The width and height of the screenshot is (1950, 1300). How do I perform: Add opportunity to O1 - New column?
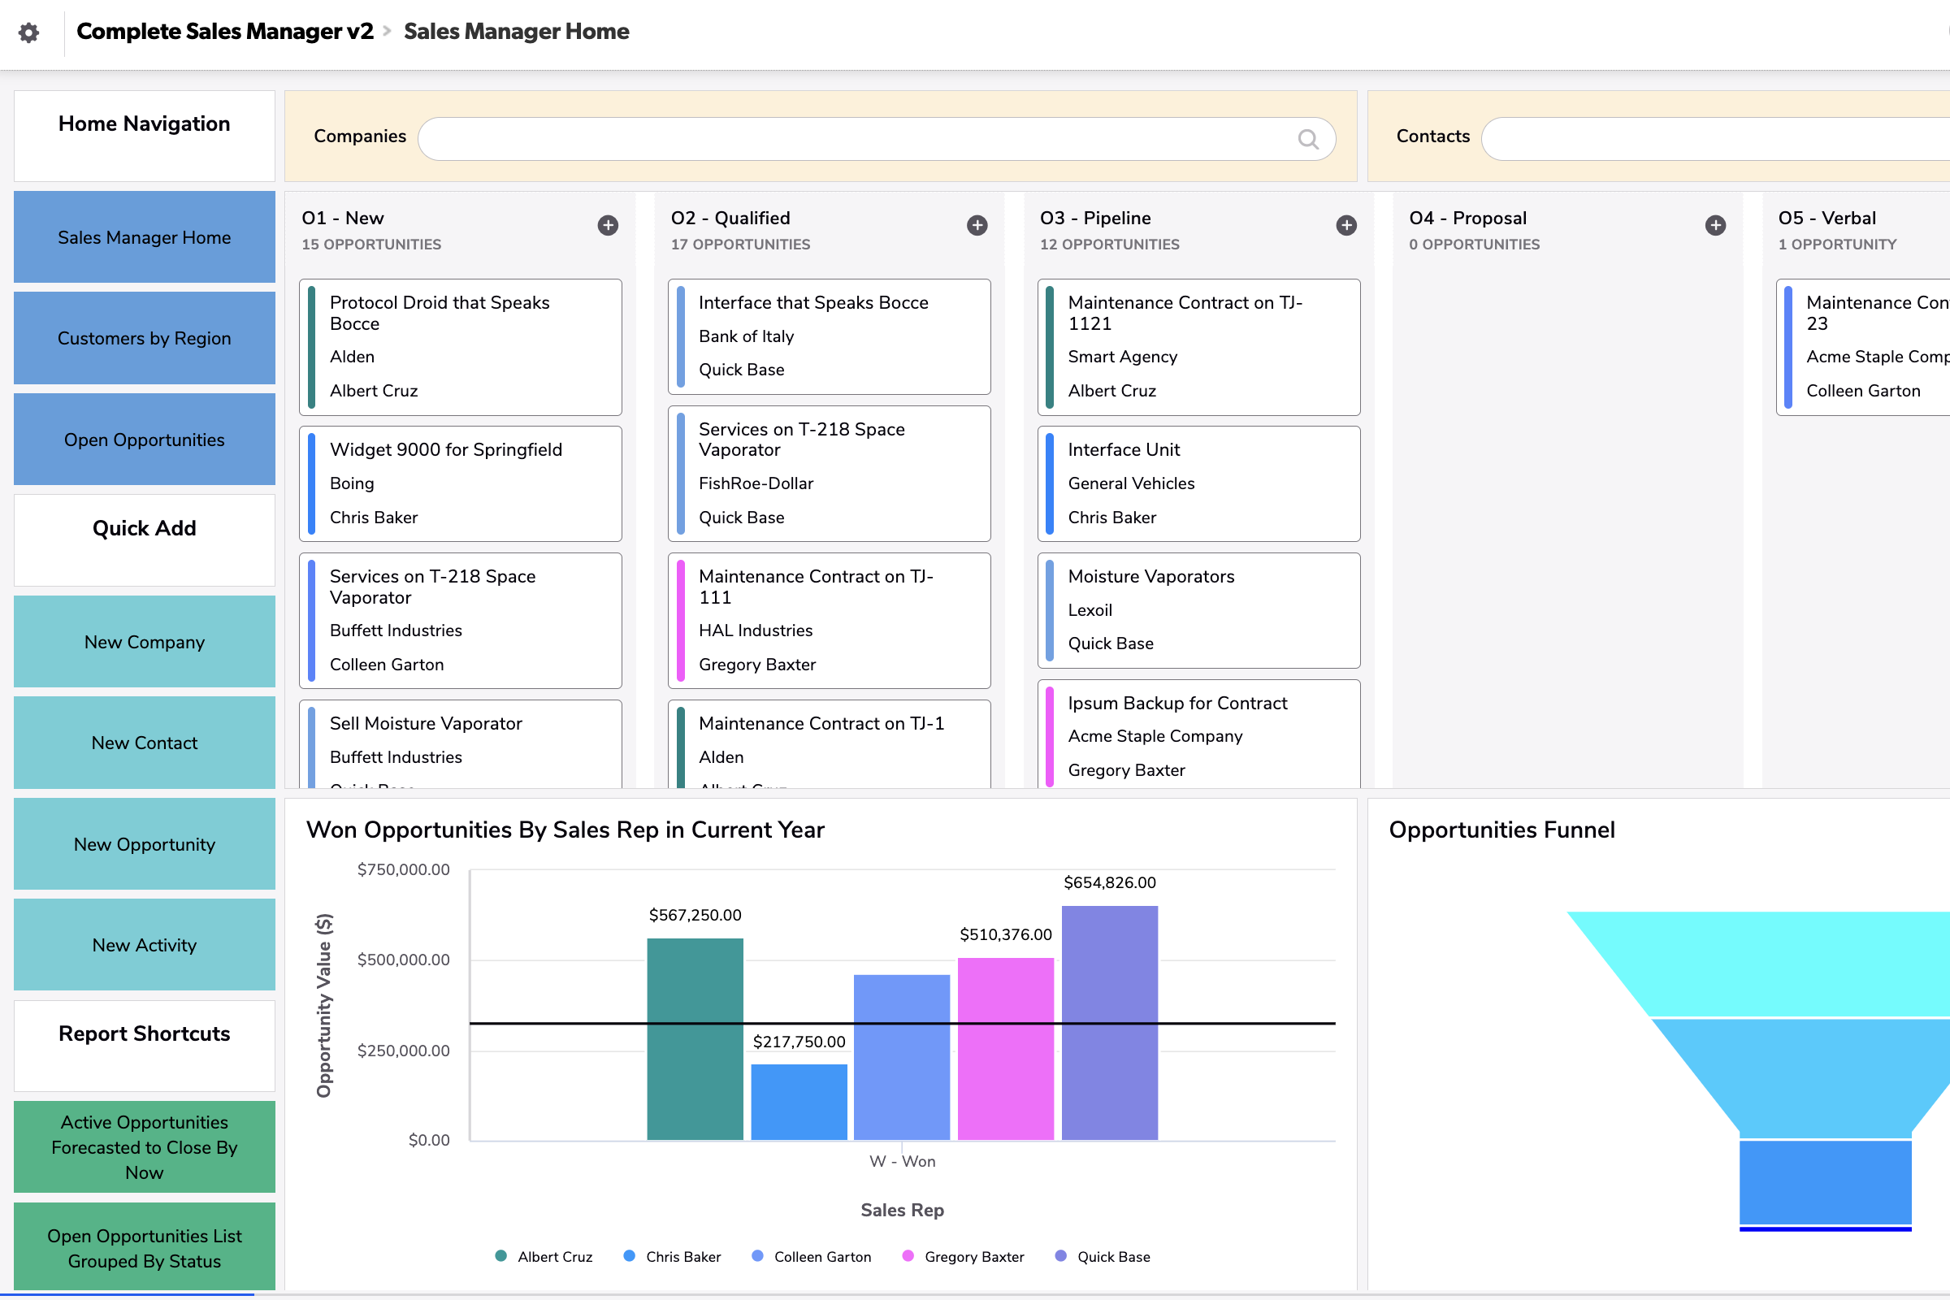(x=608, y=226)
